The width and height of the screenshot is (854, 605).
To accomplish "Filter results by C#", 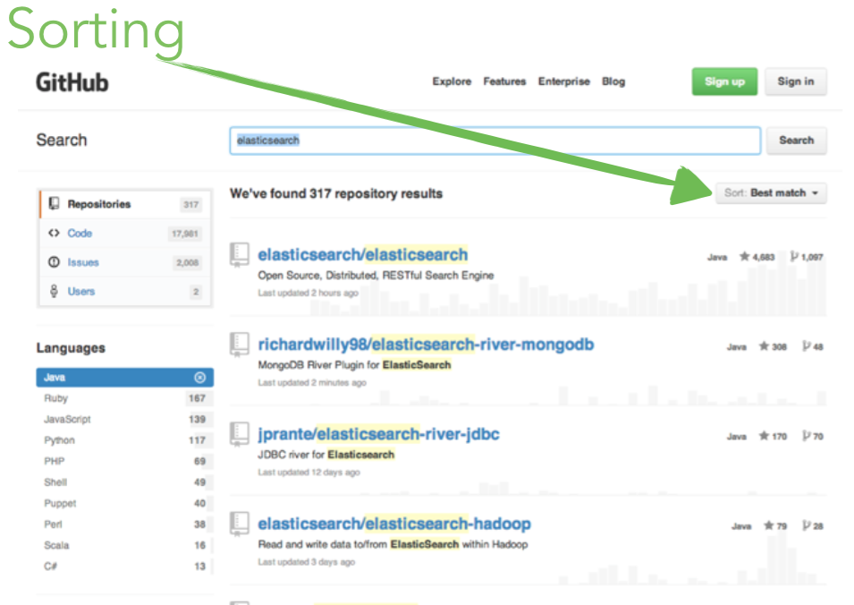I will (x=124, y=567).
